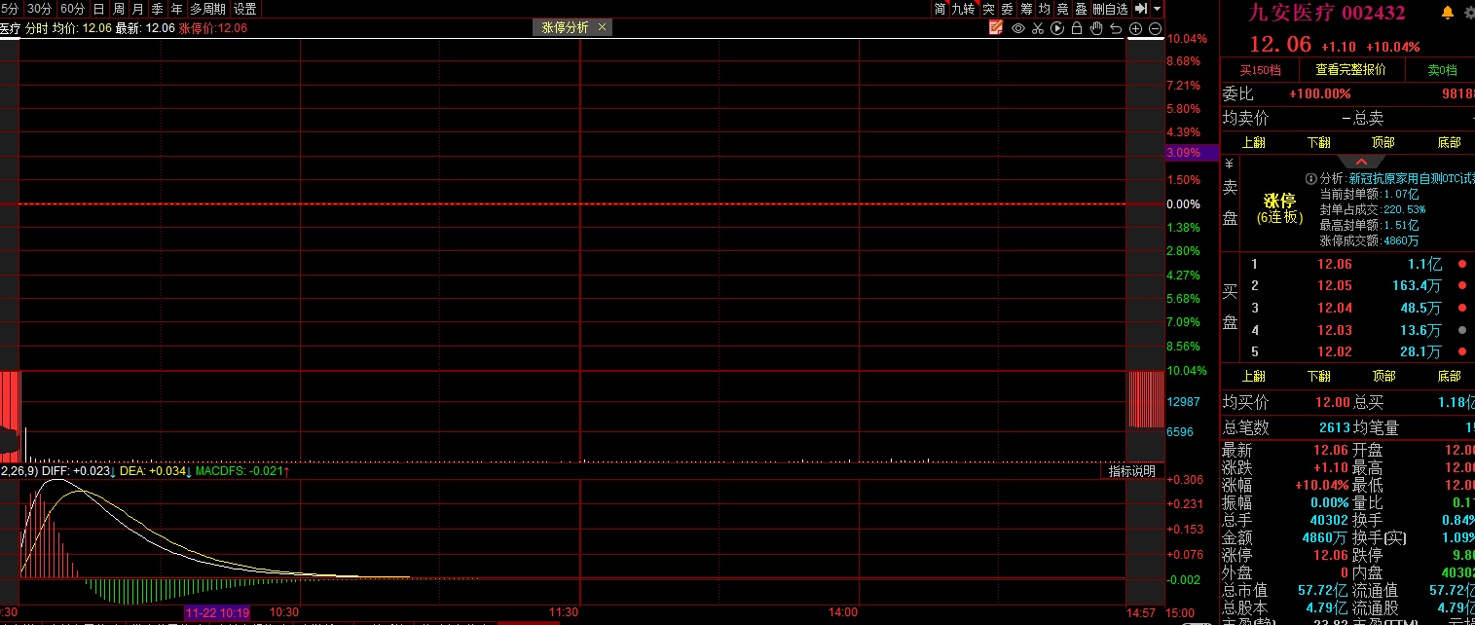The height and width of the screenshot is (625, 1475).
Task: Click the price alert bell icon
Action: click(1448, 13)
